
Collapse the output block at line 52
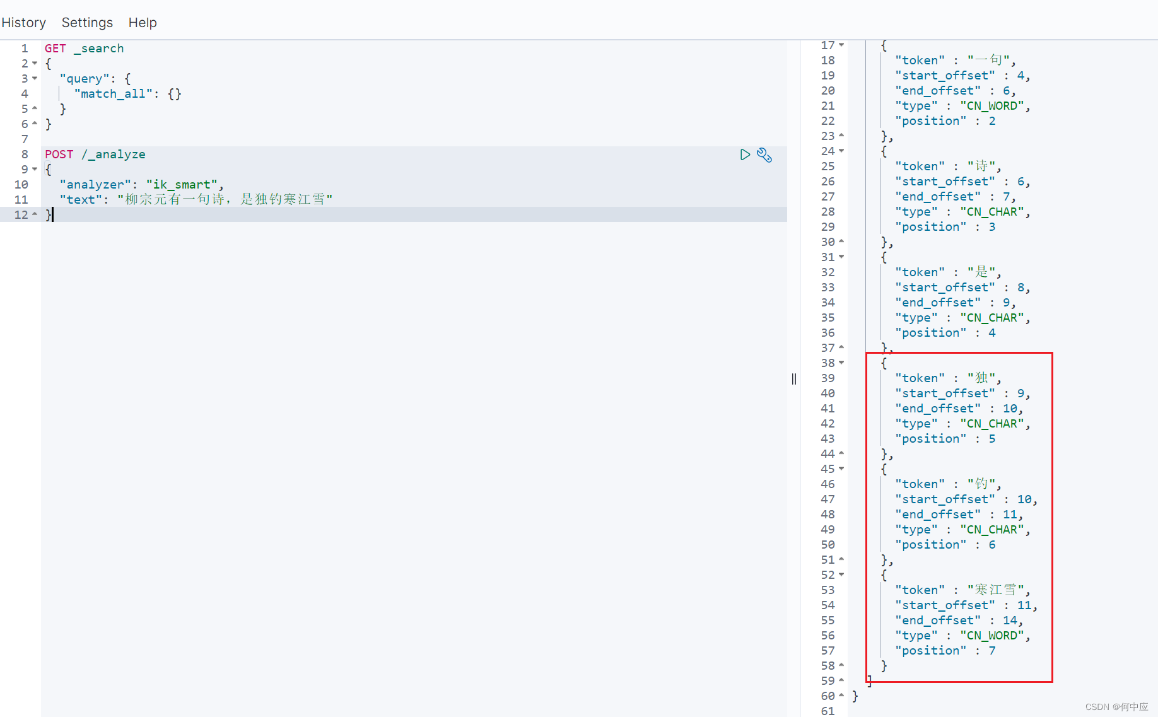pyautogui.click(x=841, y=575)
